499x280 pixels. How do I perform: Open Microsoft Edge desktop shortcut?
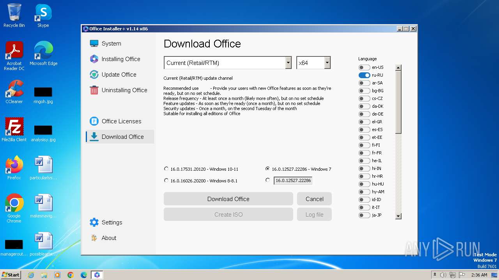(x=43, y=54)
